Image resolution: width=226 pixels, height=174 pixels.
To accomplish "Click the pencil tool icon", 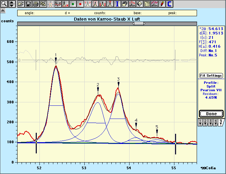I will click(x=162, y=4).
